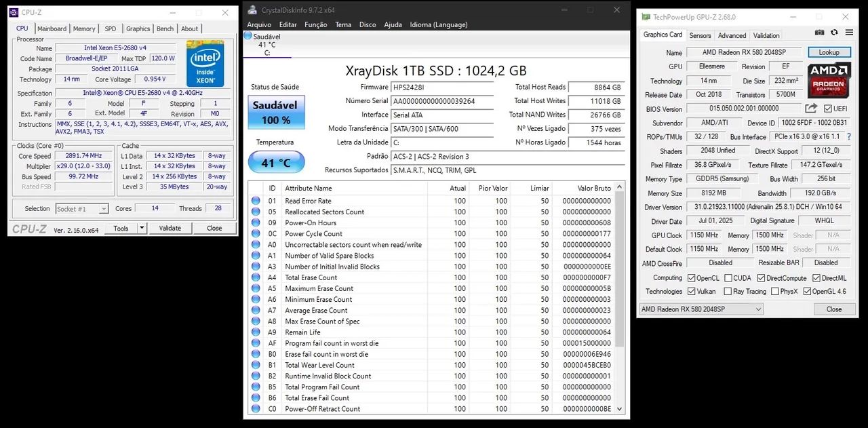Image resolution: width=868 pixels, height=428 pixels.
Task: Click the AMD Radeon Graphics logo in GPU-Z
Action: point(828,81)
